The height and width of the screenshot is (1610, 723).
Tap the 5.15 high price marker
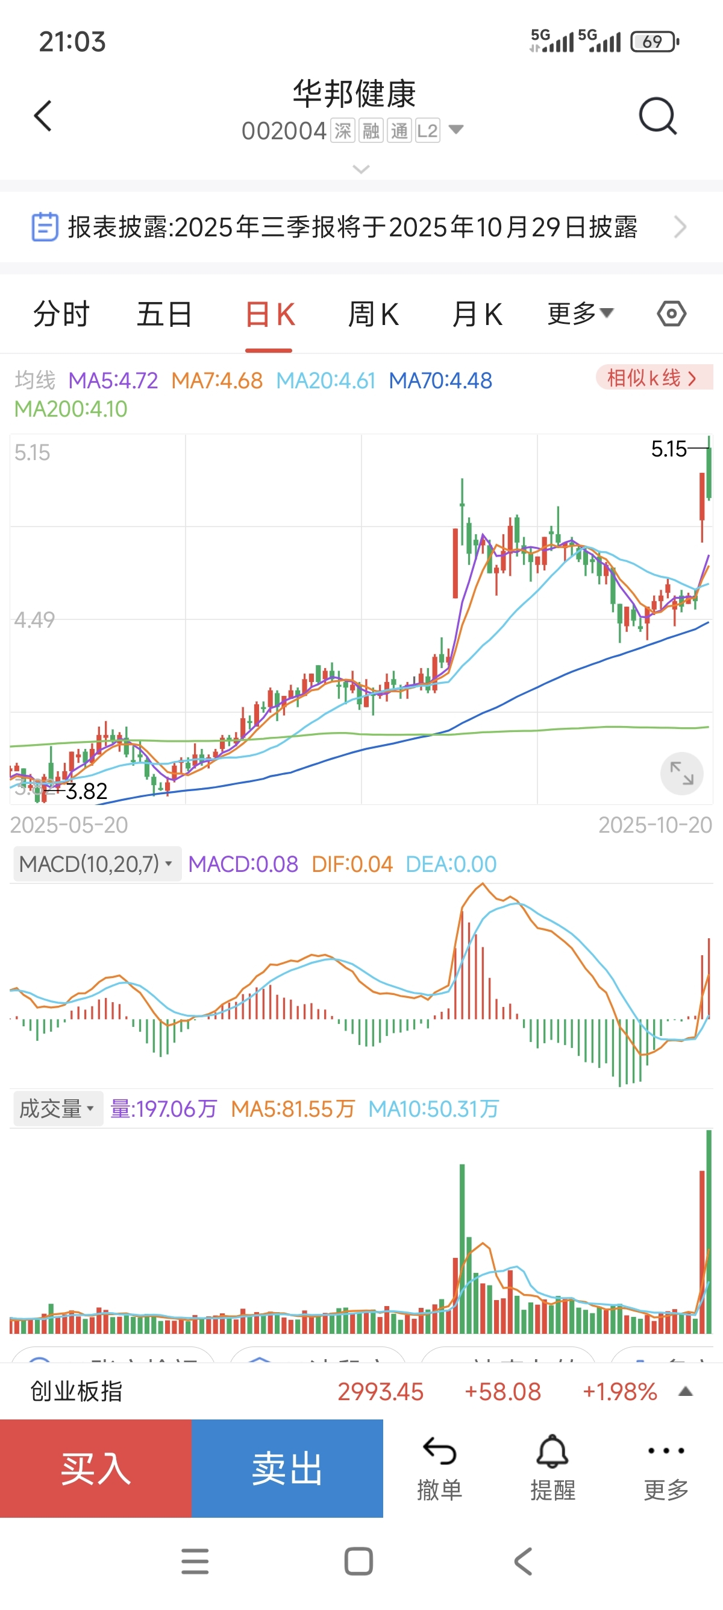(x=669, y=449)
